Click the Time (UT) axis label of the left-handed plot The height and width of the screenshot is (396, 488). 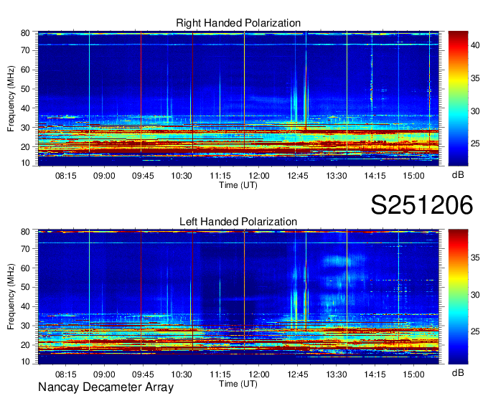[238, 383]
